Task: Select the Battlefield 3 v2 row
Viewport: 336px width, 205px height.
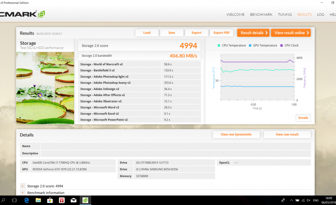Action: tap(140, 70)
